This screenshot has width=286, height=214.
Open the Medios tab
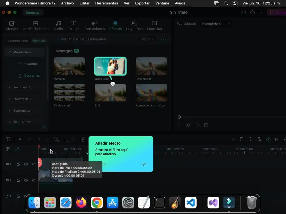[12, 26]
